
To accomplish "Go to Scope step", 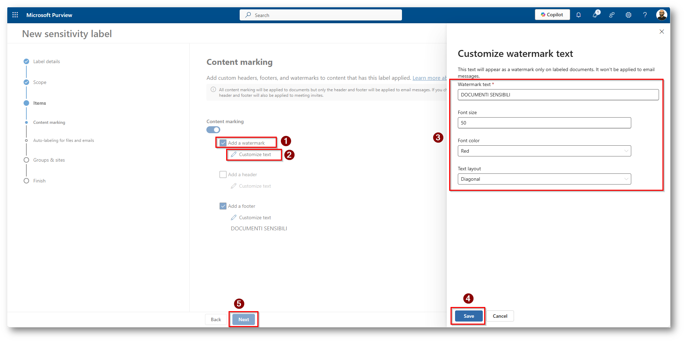I will click(40, 82).
